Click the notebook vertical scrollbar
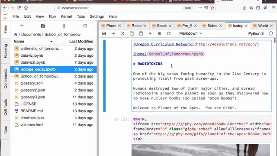Screen dimensions: 277x156 click(274, 40)
